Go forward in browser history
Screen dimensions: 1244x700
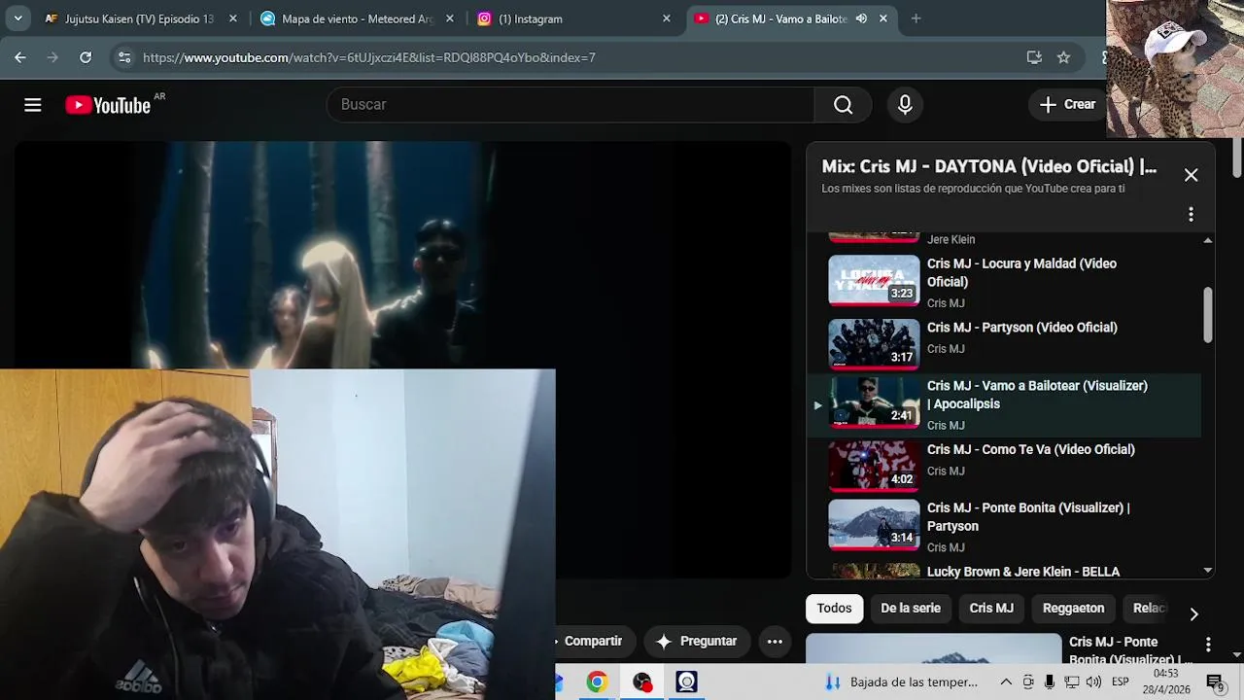(x=52, y=57)
